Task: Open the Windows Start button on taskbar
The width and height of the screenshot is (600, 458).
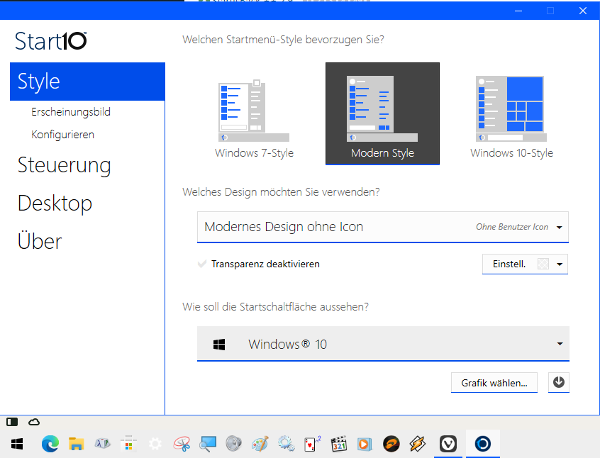Action: coord(17,444)
